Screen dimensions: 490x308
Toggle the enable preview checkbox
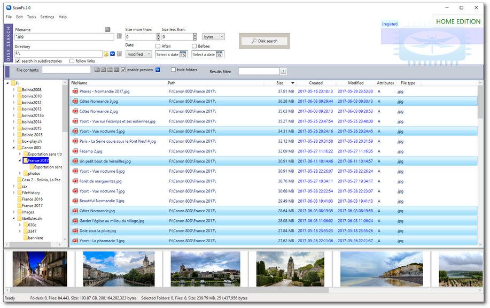coord(123,70)
